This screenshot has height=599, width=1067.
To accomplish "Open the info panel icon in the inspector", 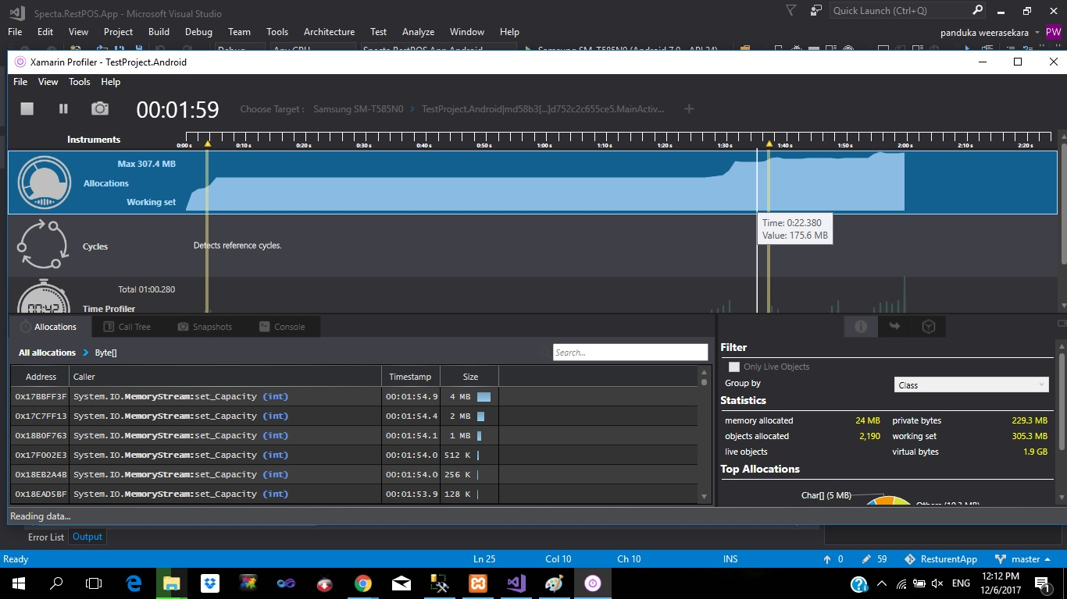I will click(x=861, y=327).
